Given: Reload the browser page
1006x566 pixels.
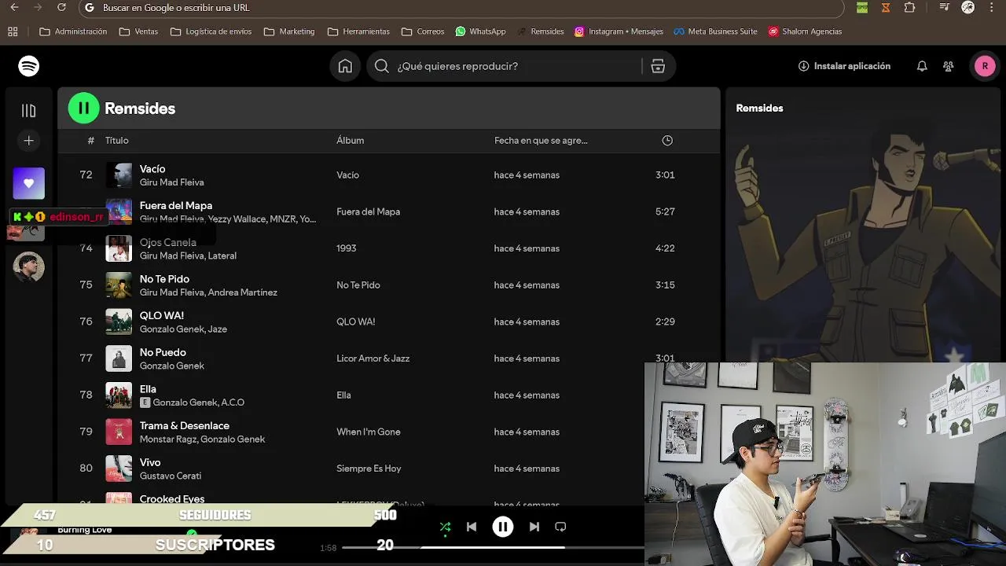Looking at the screenshot, I should 62,7.
